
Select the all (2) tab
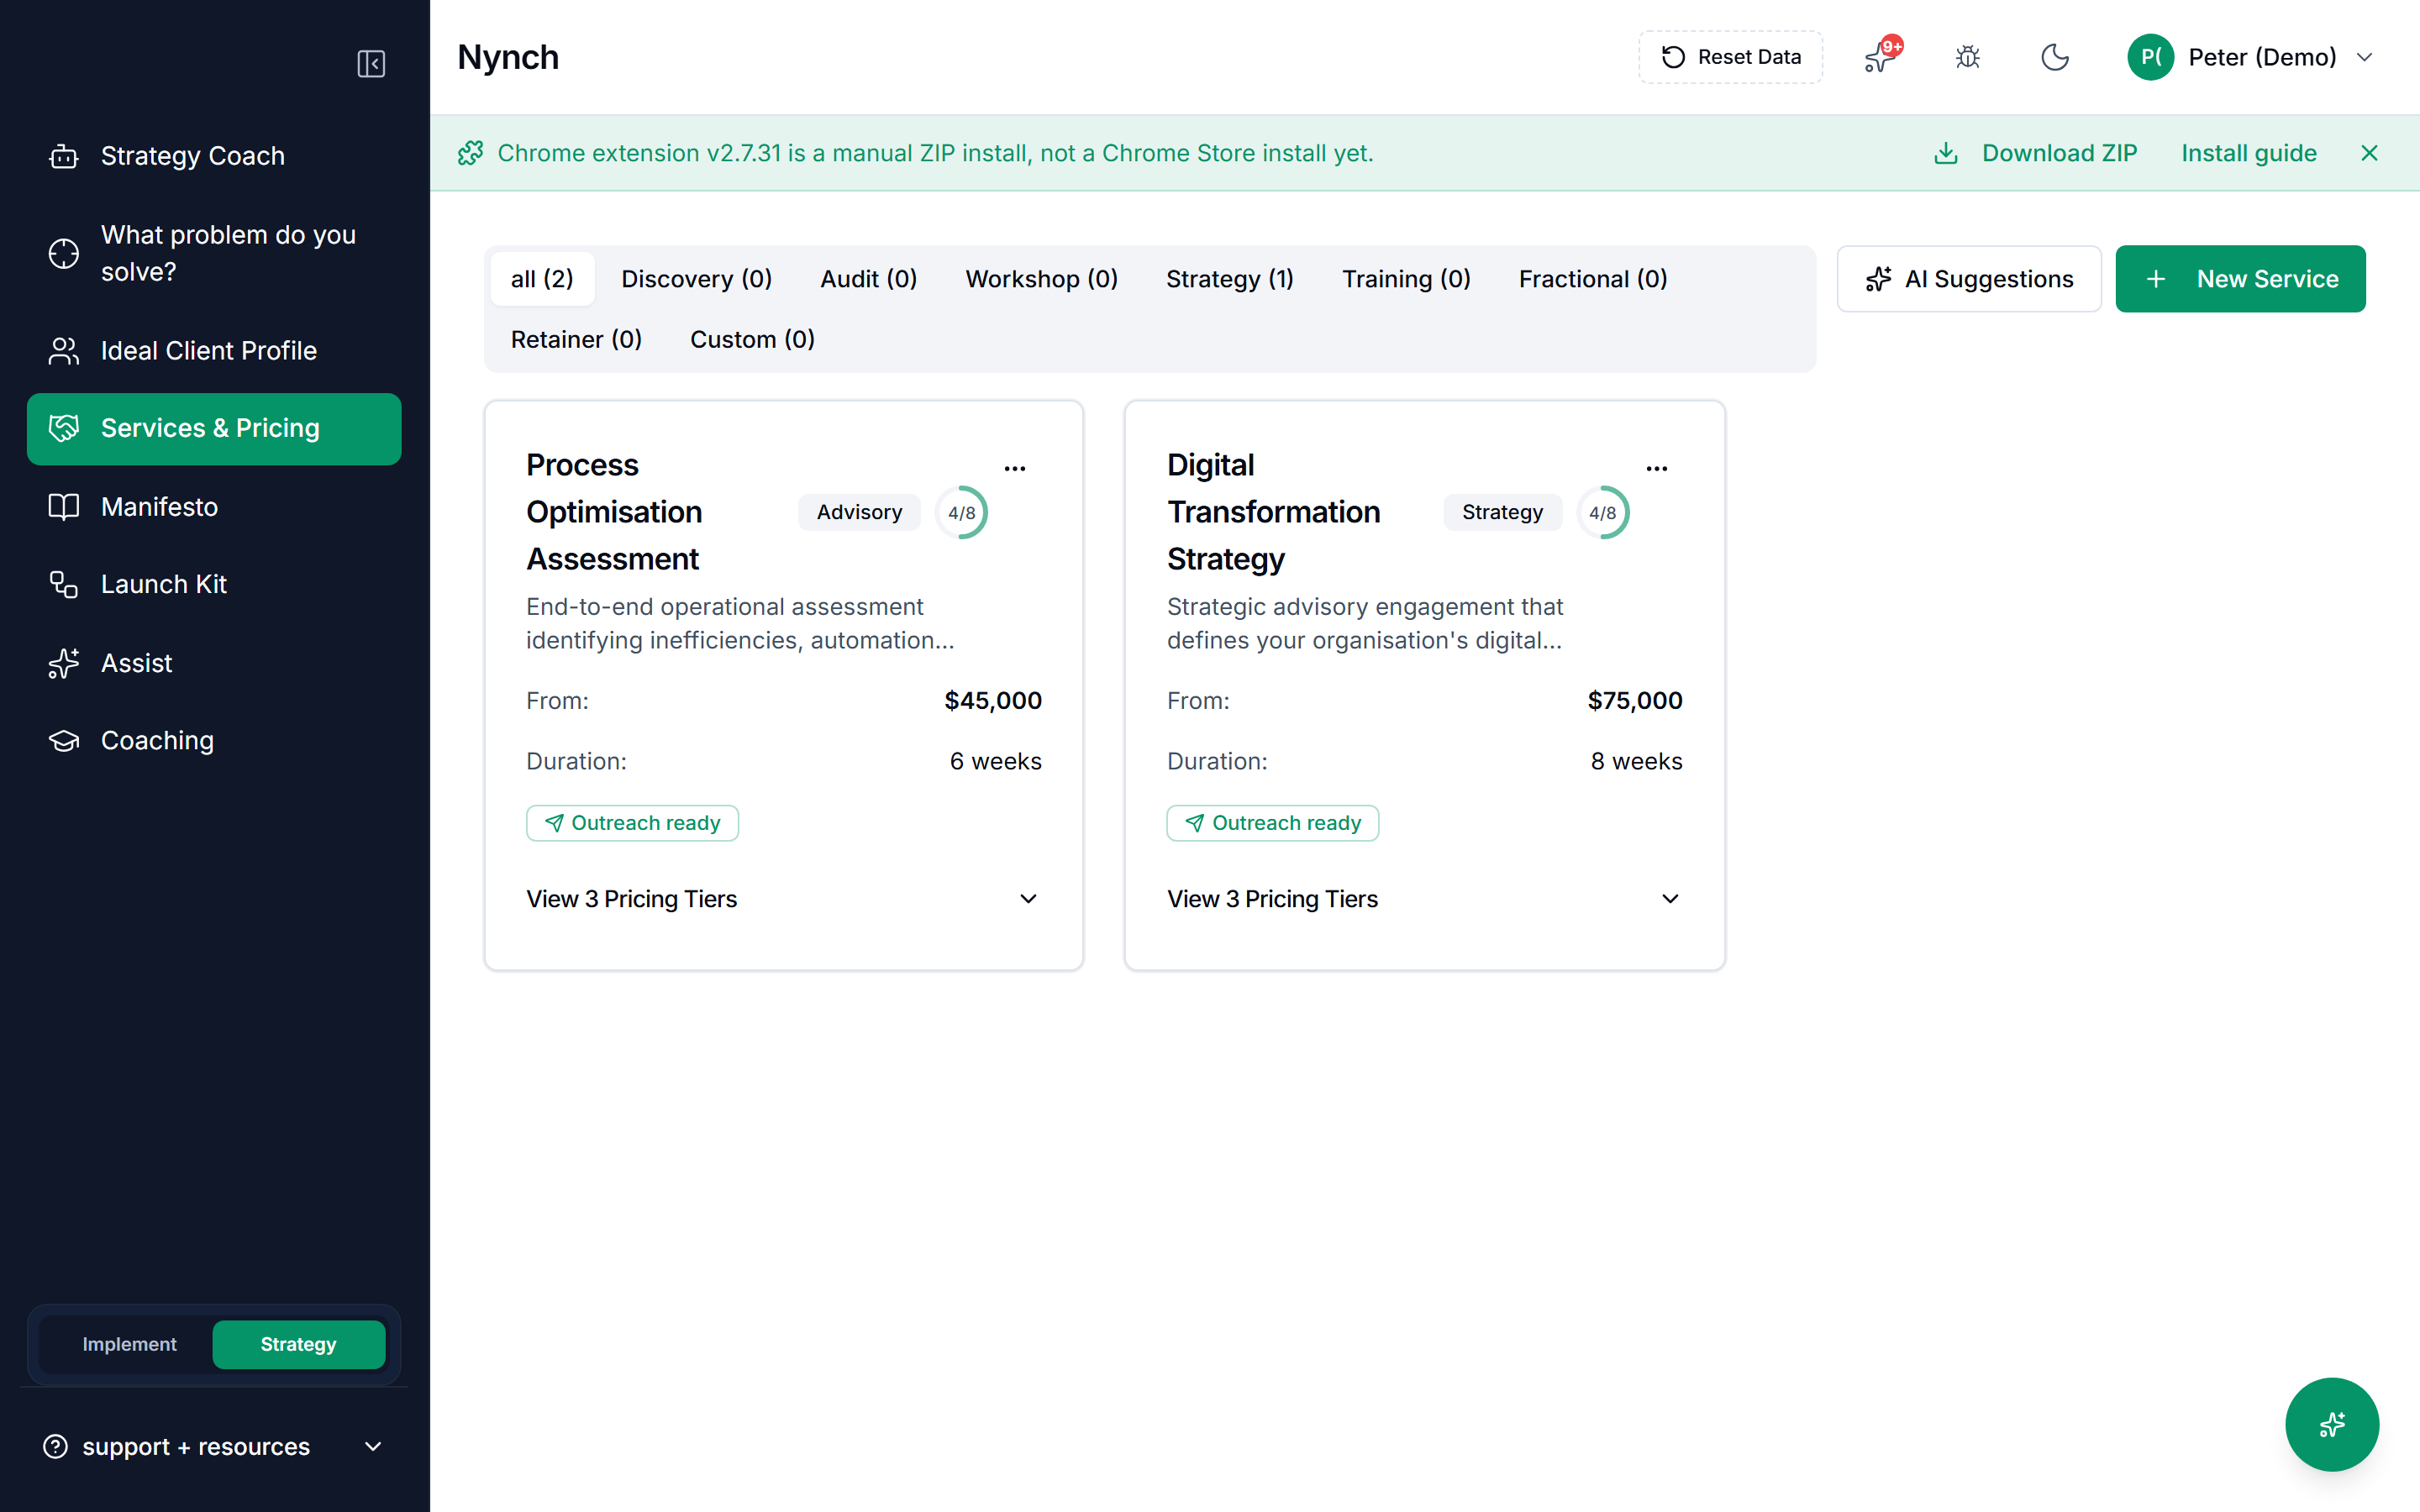[x=542, y=279]
